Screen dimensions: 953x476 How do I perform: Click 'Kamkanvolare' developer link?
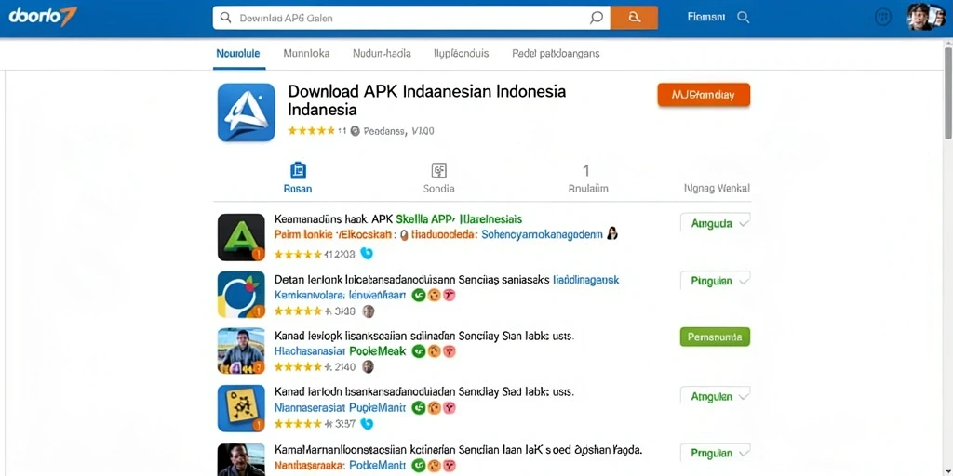coord(341,296)
